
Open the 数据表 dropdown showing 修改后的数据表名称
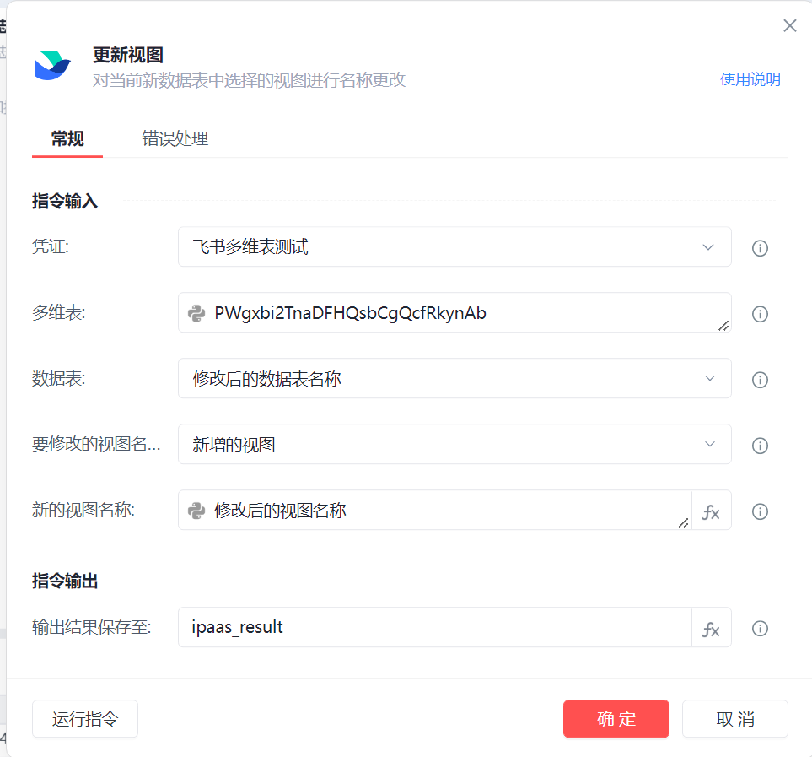454,378
